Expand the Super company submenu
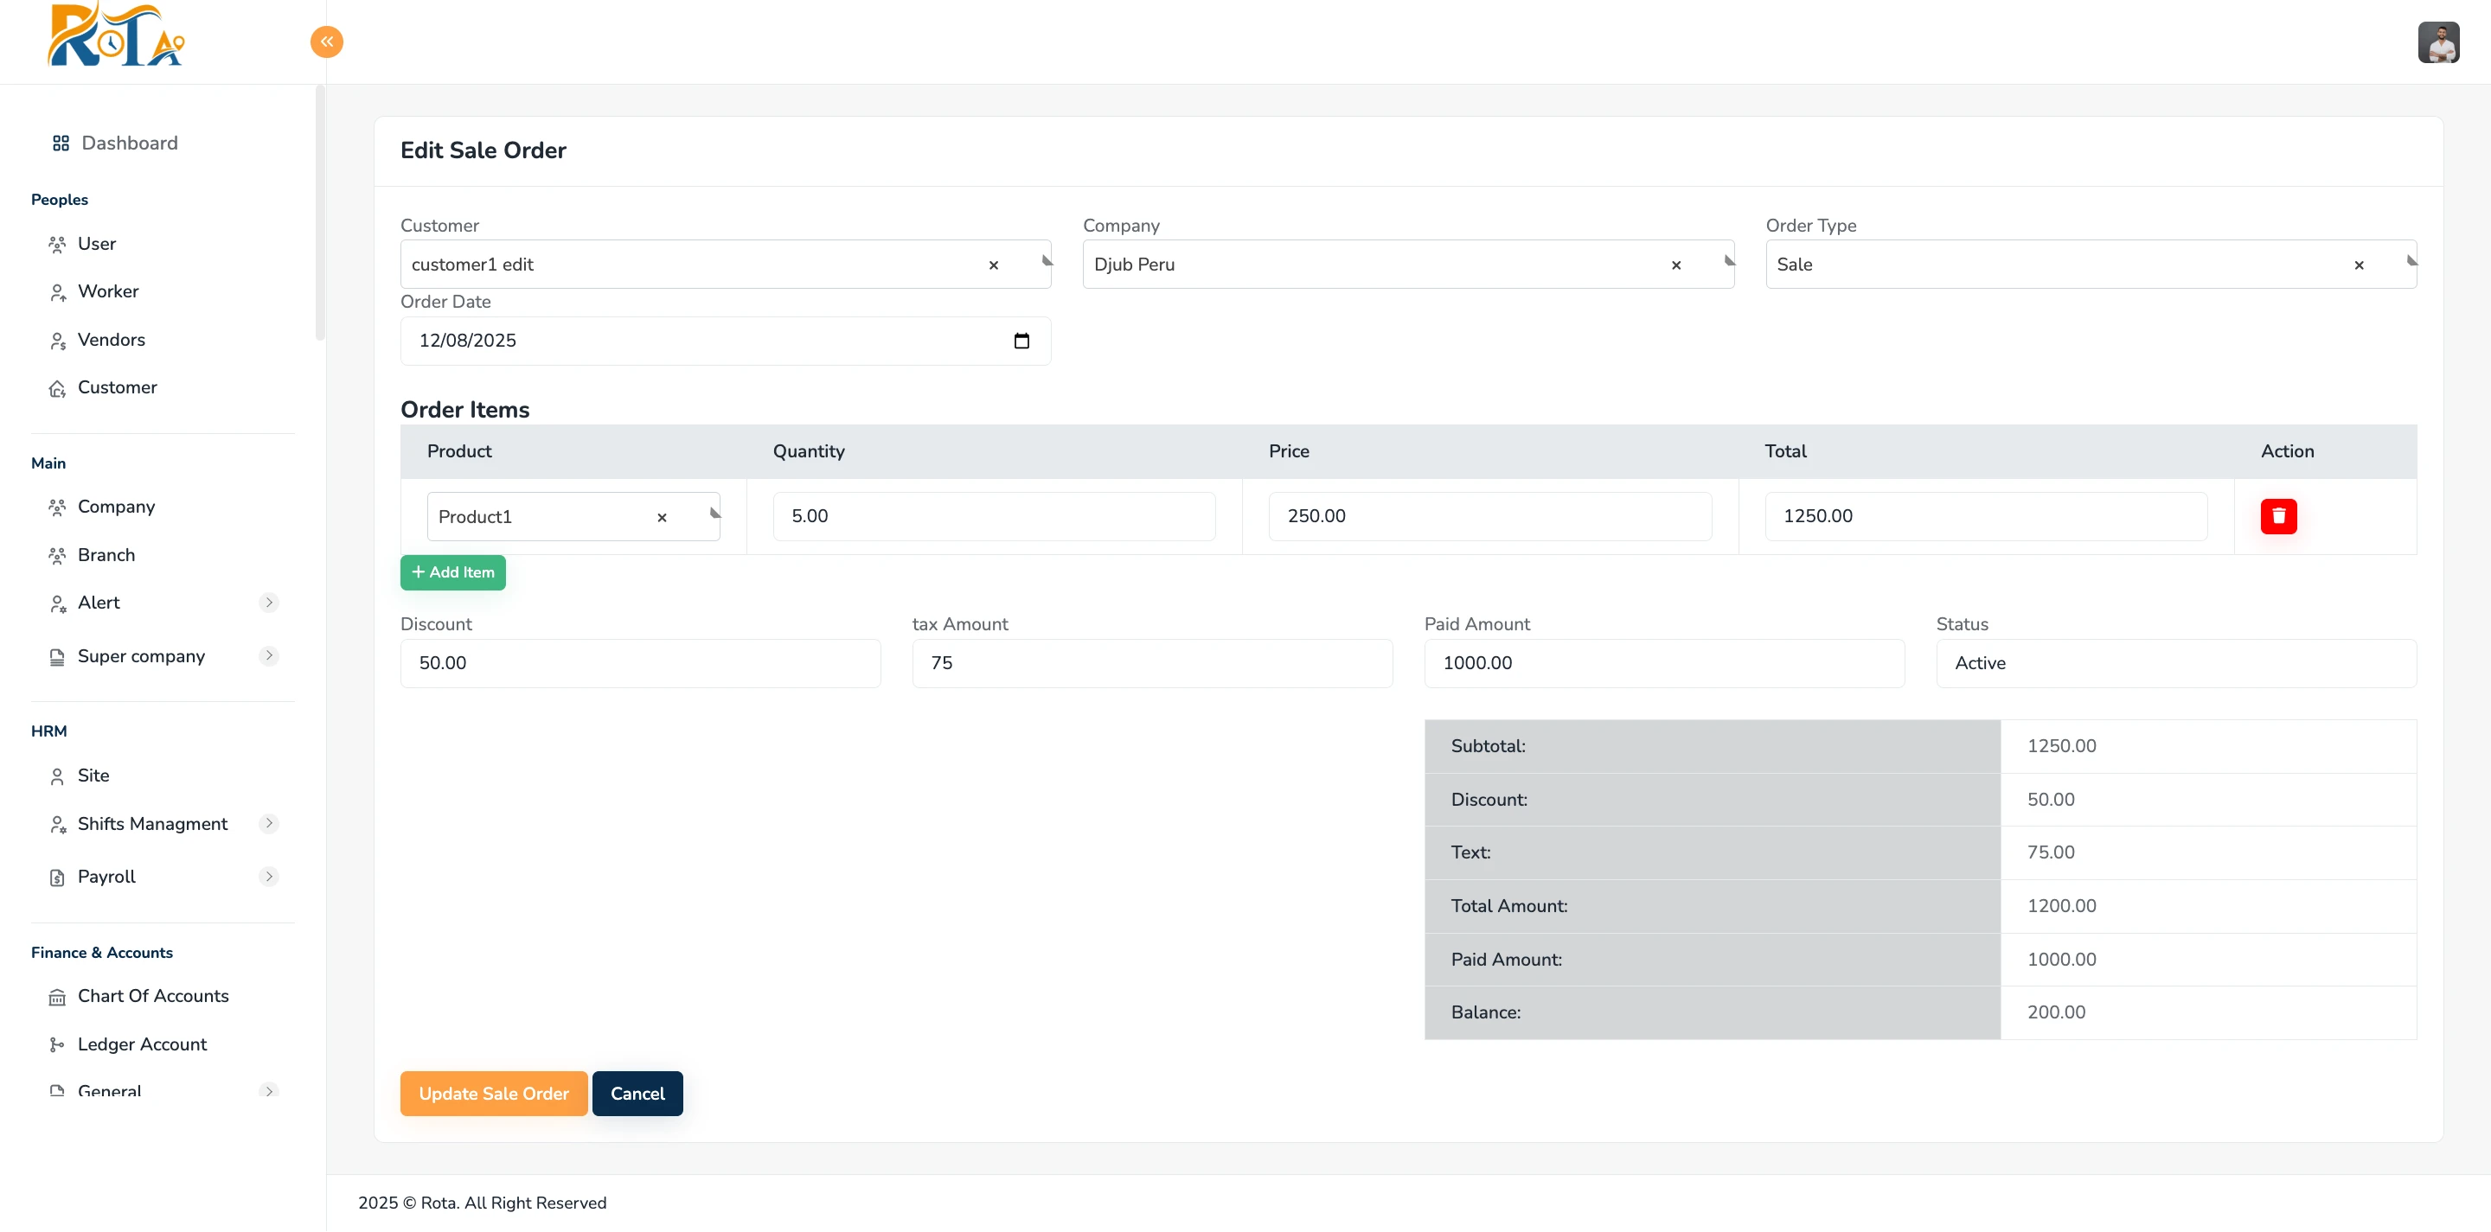The image size is (2491, 1232). point(269,656)
